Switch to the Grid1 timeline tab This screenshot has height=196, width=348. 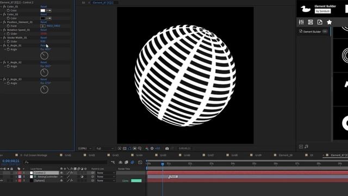[x=68, y=155]
